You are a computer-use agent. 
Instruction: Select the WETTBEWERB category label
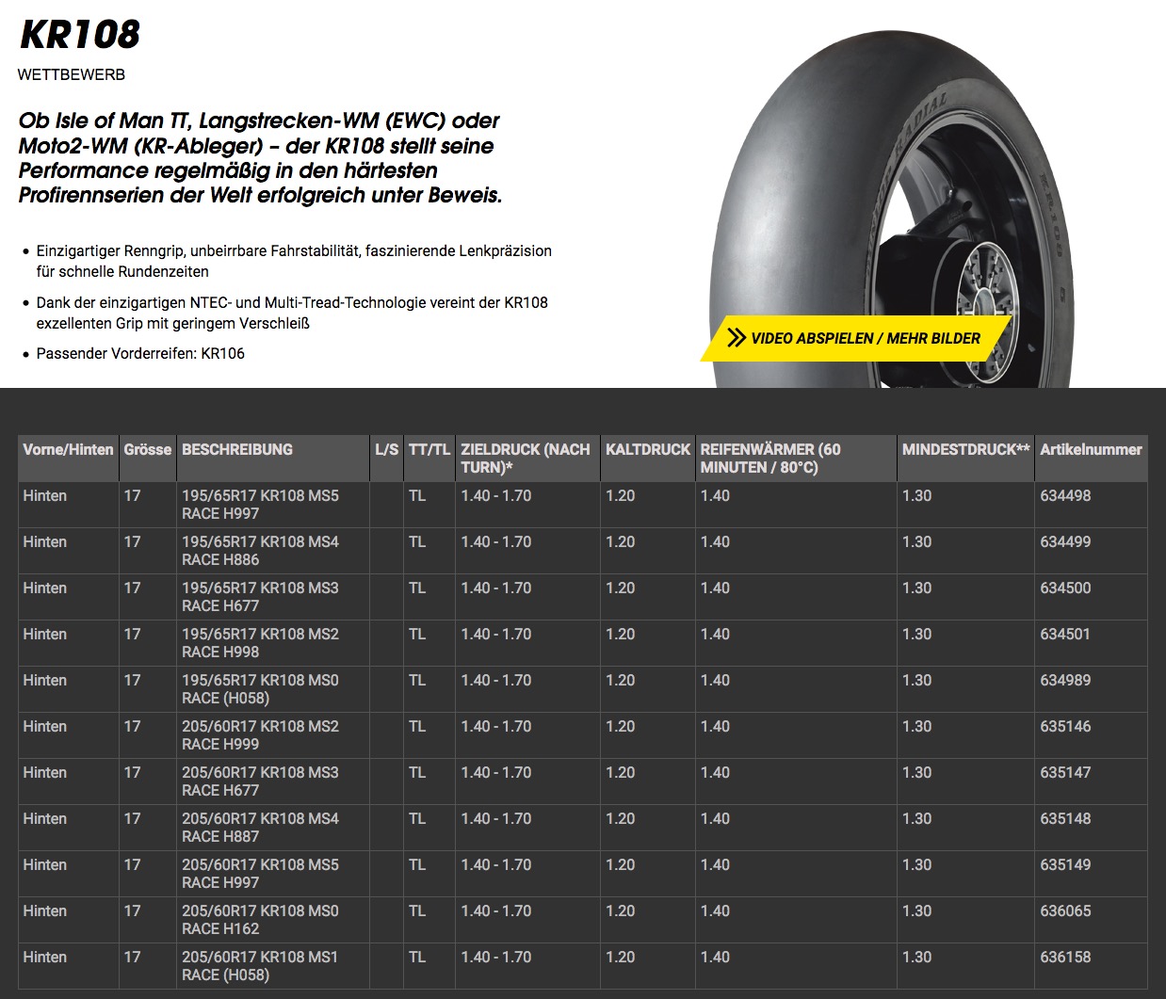click(72, 74)
